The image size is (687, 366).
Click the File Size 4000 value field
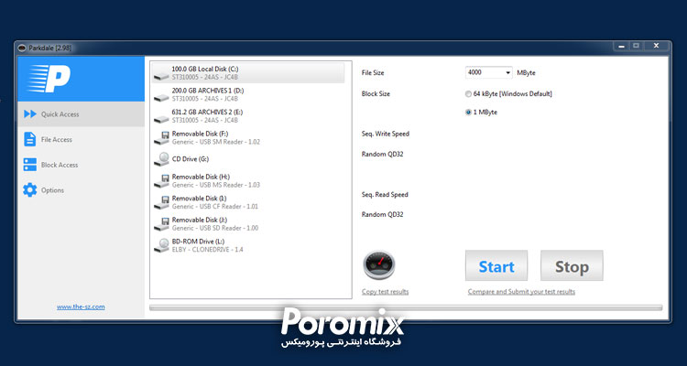[484, 72]
